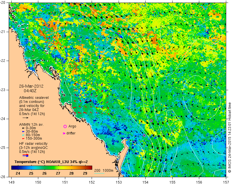Click the Argo float circle near 24.5°S
Image resolution: width=232 pixels, height=185 pixels.
[x=144, y=135]
